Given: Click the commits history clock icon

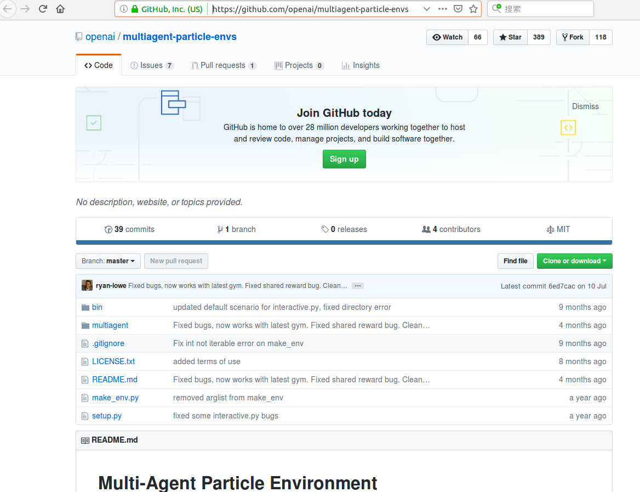Looking at the screenshot, I should point(108,229).
